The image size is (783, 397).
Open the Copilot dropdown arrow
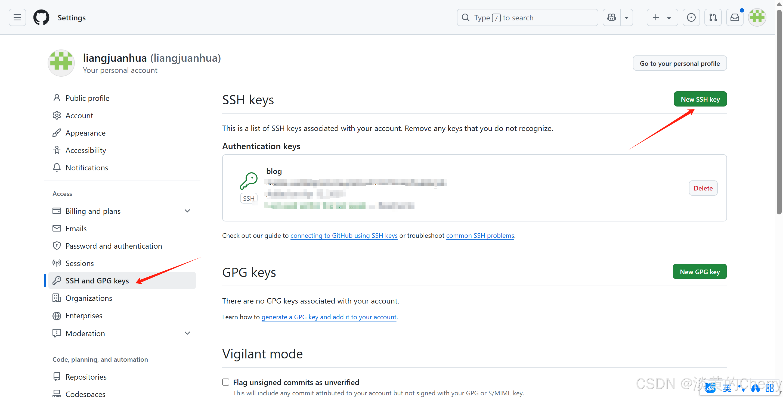point(626,17)
